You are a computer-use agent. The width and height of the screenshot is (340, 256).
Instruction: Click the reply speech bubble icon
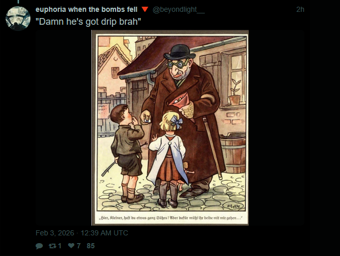coord(39,246)
